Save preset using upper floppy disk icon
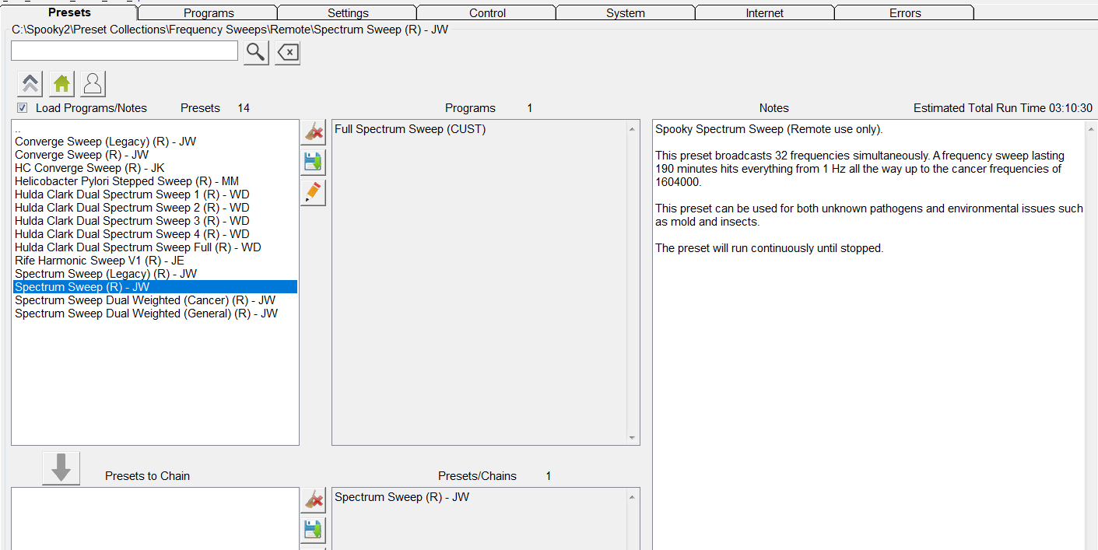Screen dimensions: 1098x550 click(313, 162)
